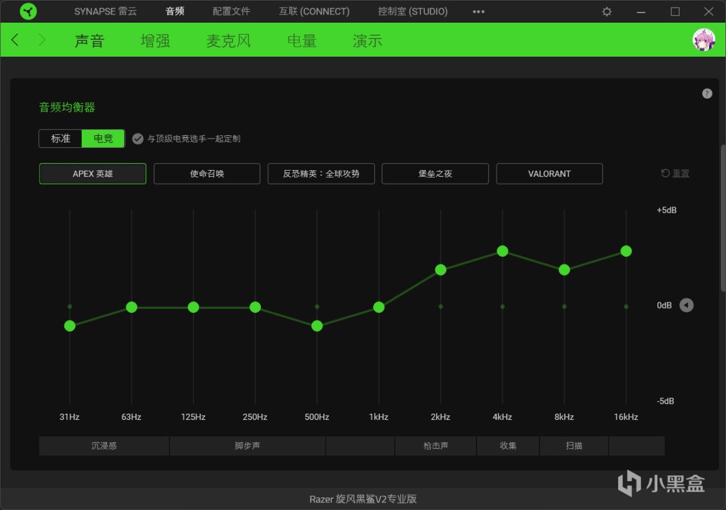Switch to the 增强 tab
Image resolution: width=726 pixels, height=510 pixels.
tap(155, 41)
